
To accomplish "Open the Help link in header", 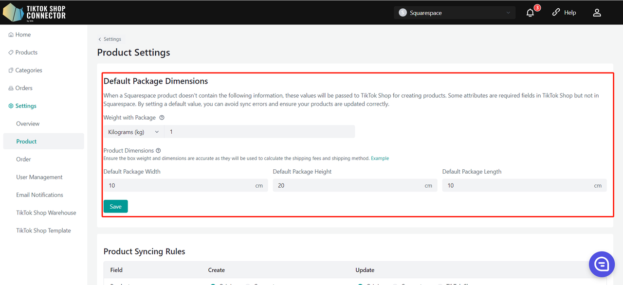I will pyautogui.click(x=564, y=13).
